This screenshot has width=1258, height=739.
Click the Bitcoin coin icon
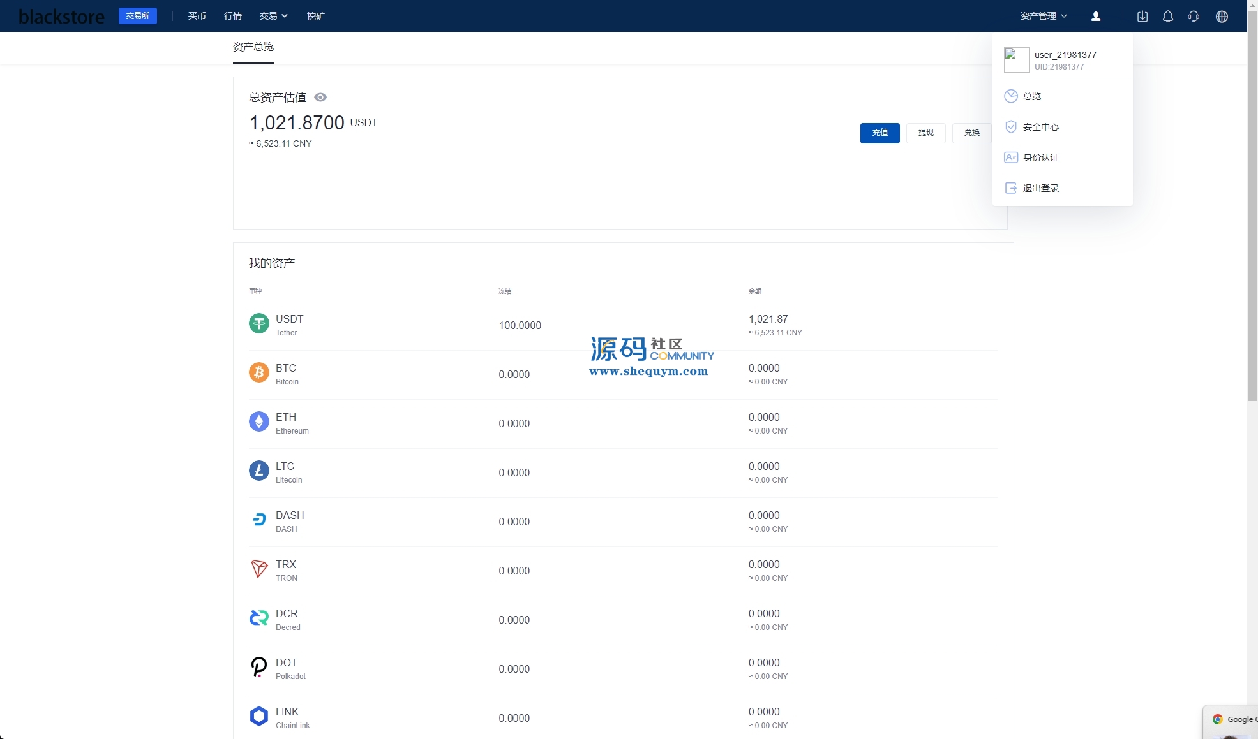click(258, 372)
